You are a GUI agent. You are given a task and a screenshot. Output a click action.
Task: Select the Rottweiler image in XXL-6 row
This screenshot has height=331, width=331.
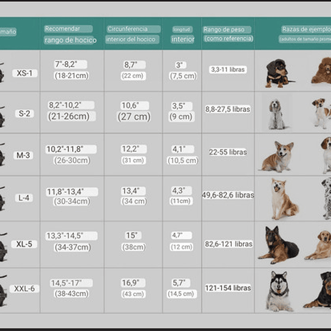point(317,290)
